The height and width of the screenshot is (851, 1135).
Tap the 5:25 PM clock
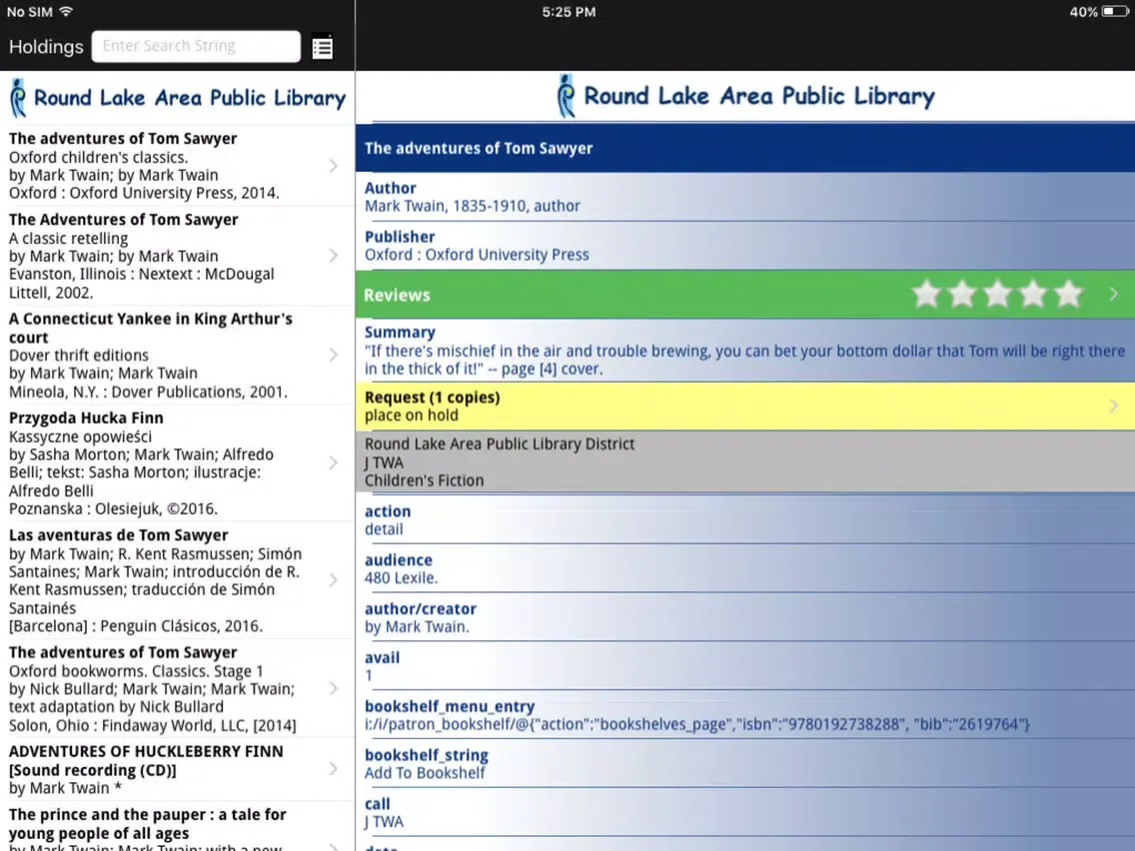point(568,12)
